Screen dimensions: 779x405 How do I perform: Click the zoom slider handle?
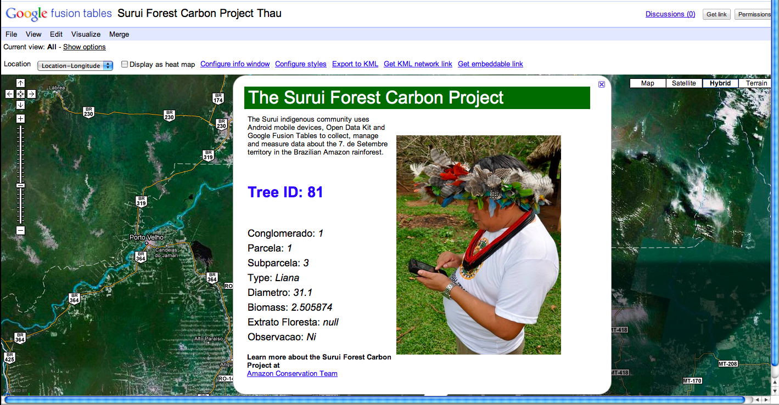tap(20, 186)
